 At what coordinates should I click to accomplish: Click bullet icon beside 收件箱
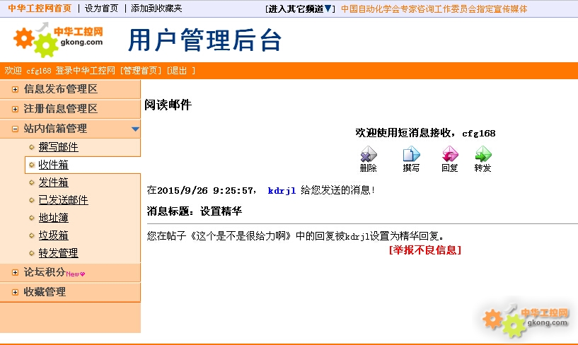tap(32, 165)
